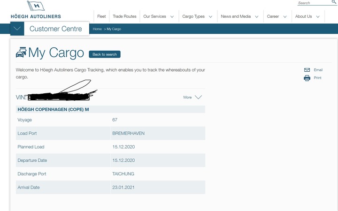The width and height of the screenshot is (338, 211).
Task: Expand the Cargo Types chevron
Action: 211,16
